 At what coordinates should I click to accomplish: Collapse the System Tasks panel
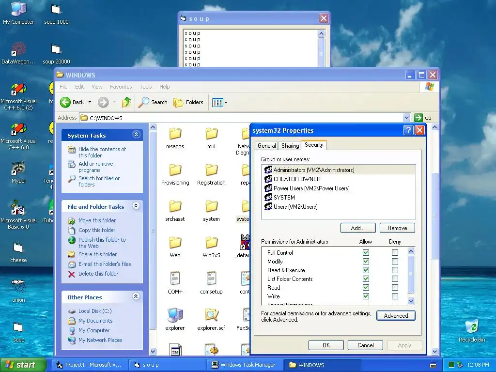pyautogui.click(x=136, y=135)
